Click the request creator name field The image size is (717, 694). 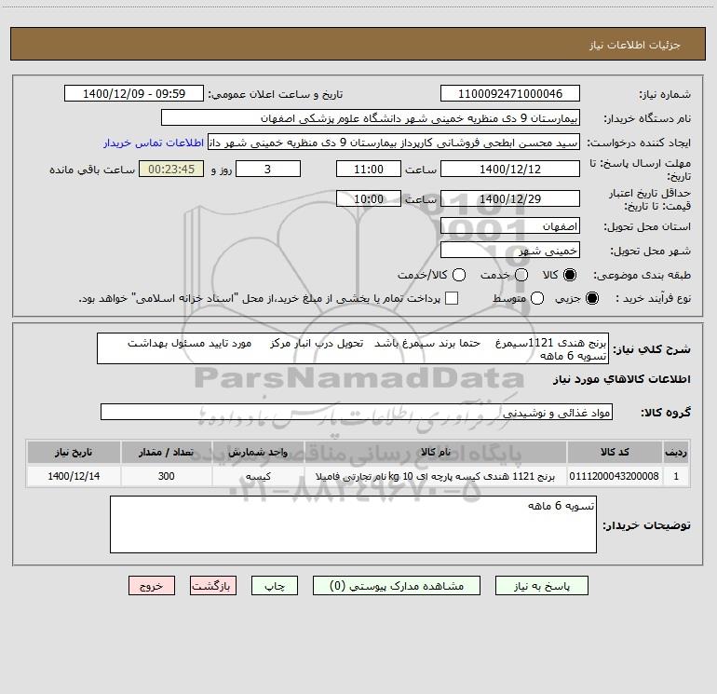394,143
